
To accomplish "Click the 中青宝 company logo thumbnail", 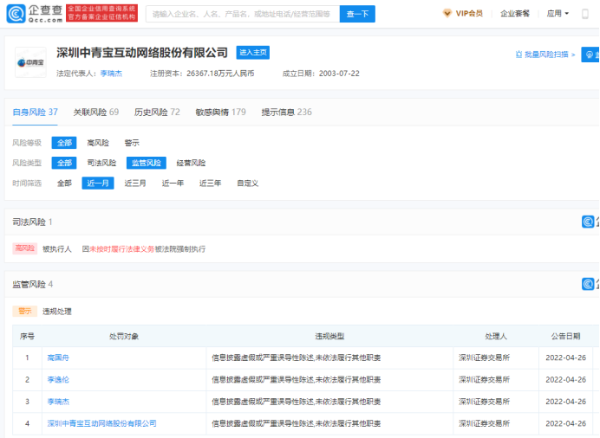I will [30, 62].
